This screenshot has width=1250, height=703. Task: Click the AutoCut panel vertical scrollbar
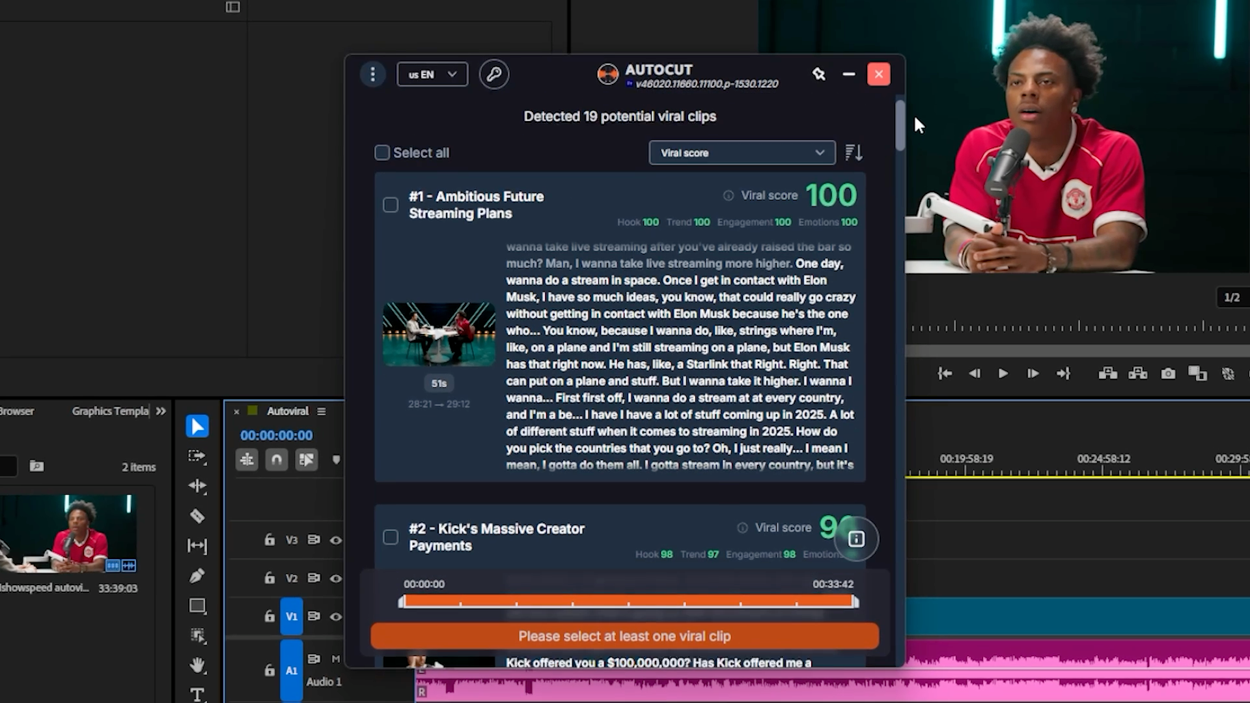900,125
